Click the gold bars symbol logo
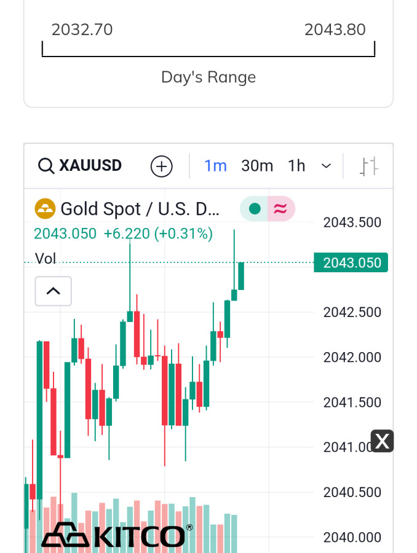417x553 pixels. [45, 209]
